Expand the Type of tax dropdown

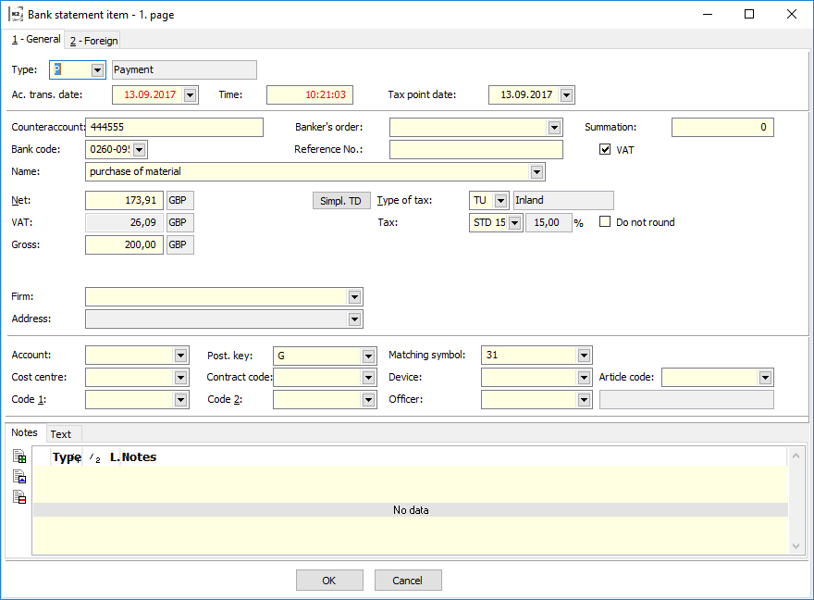pos(500,201)
